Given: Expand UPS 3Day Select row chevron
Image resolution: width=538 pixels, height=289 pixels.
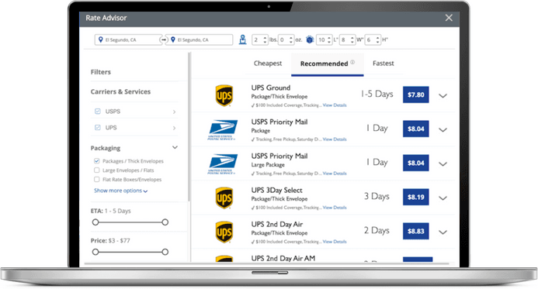Looking at the screenshot, I should (443, 198).
